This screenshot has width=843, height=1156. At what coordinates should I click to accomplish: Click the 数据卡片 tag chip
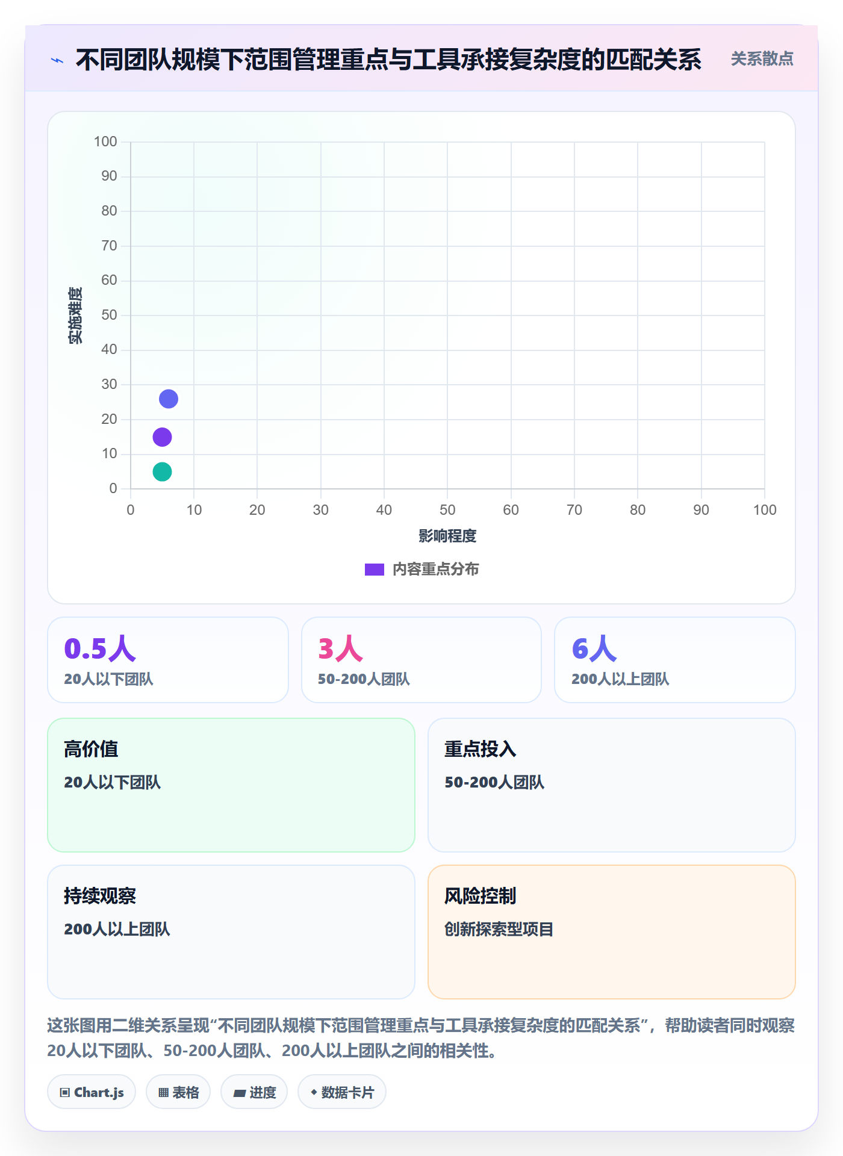342,1092
